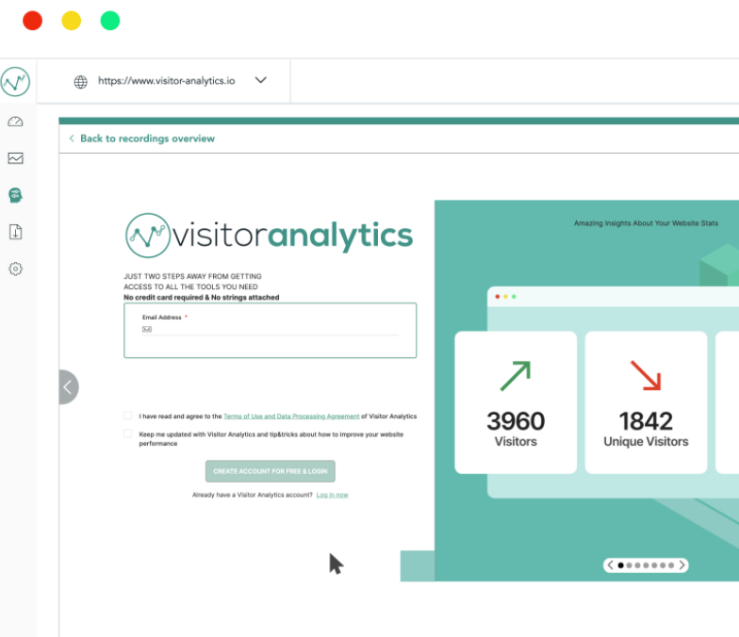Click the 3960 Visitors card
The width and height of the screenshot is (739, 637).
point(516,402)
